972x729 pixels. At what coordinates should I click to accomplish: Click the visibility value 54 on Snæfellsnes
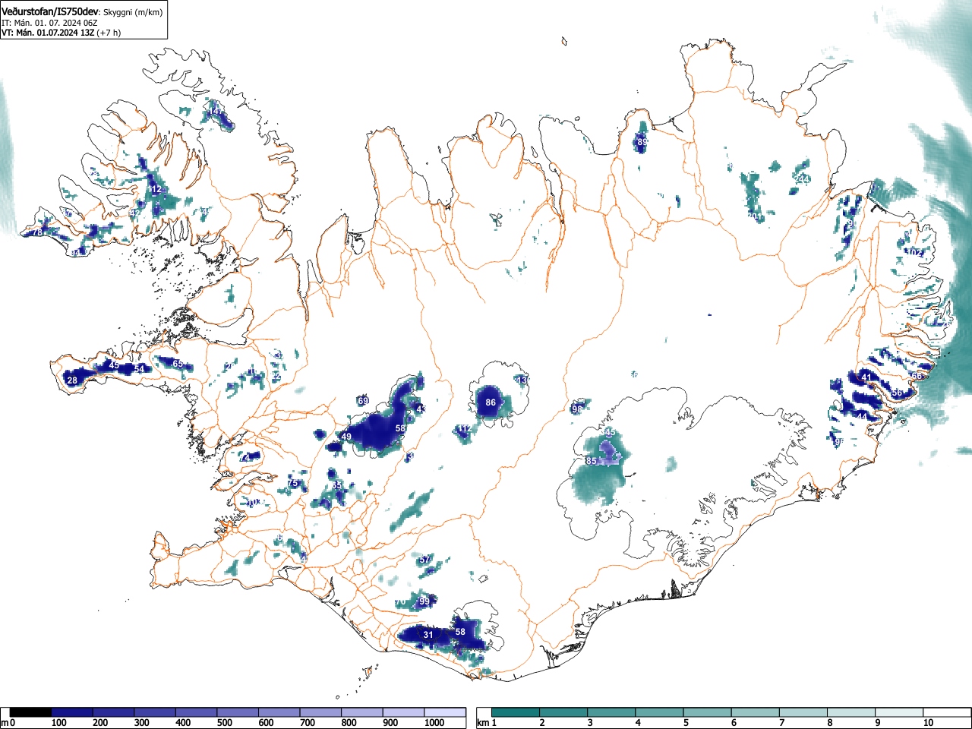[140, 369]
